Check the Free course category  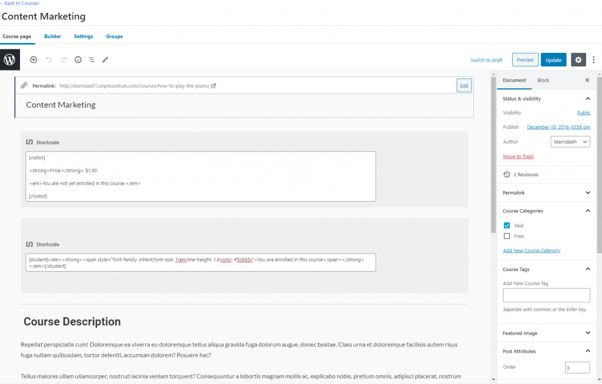pyautogui.click(x=507, y=236)
